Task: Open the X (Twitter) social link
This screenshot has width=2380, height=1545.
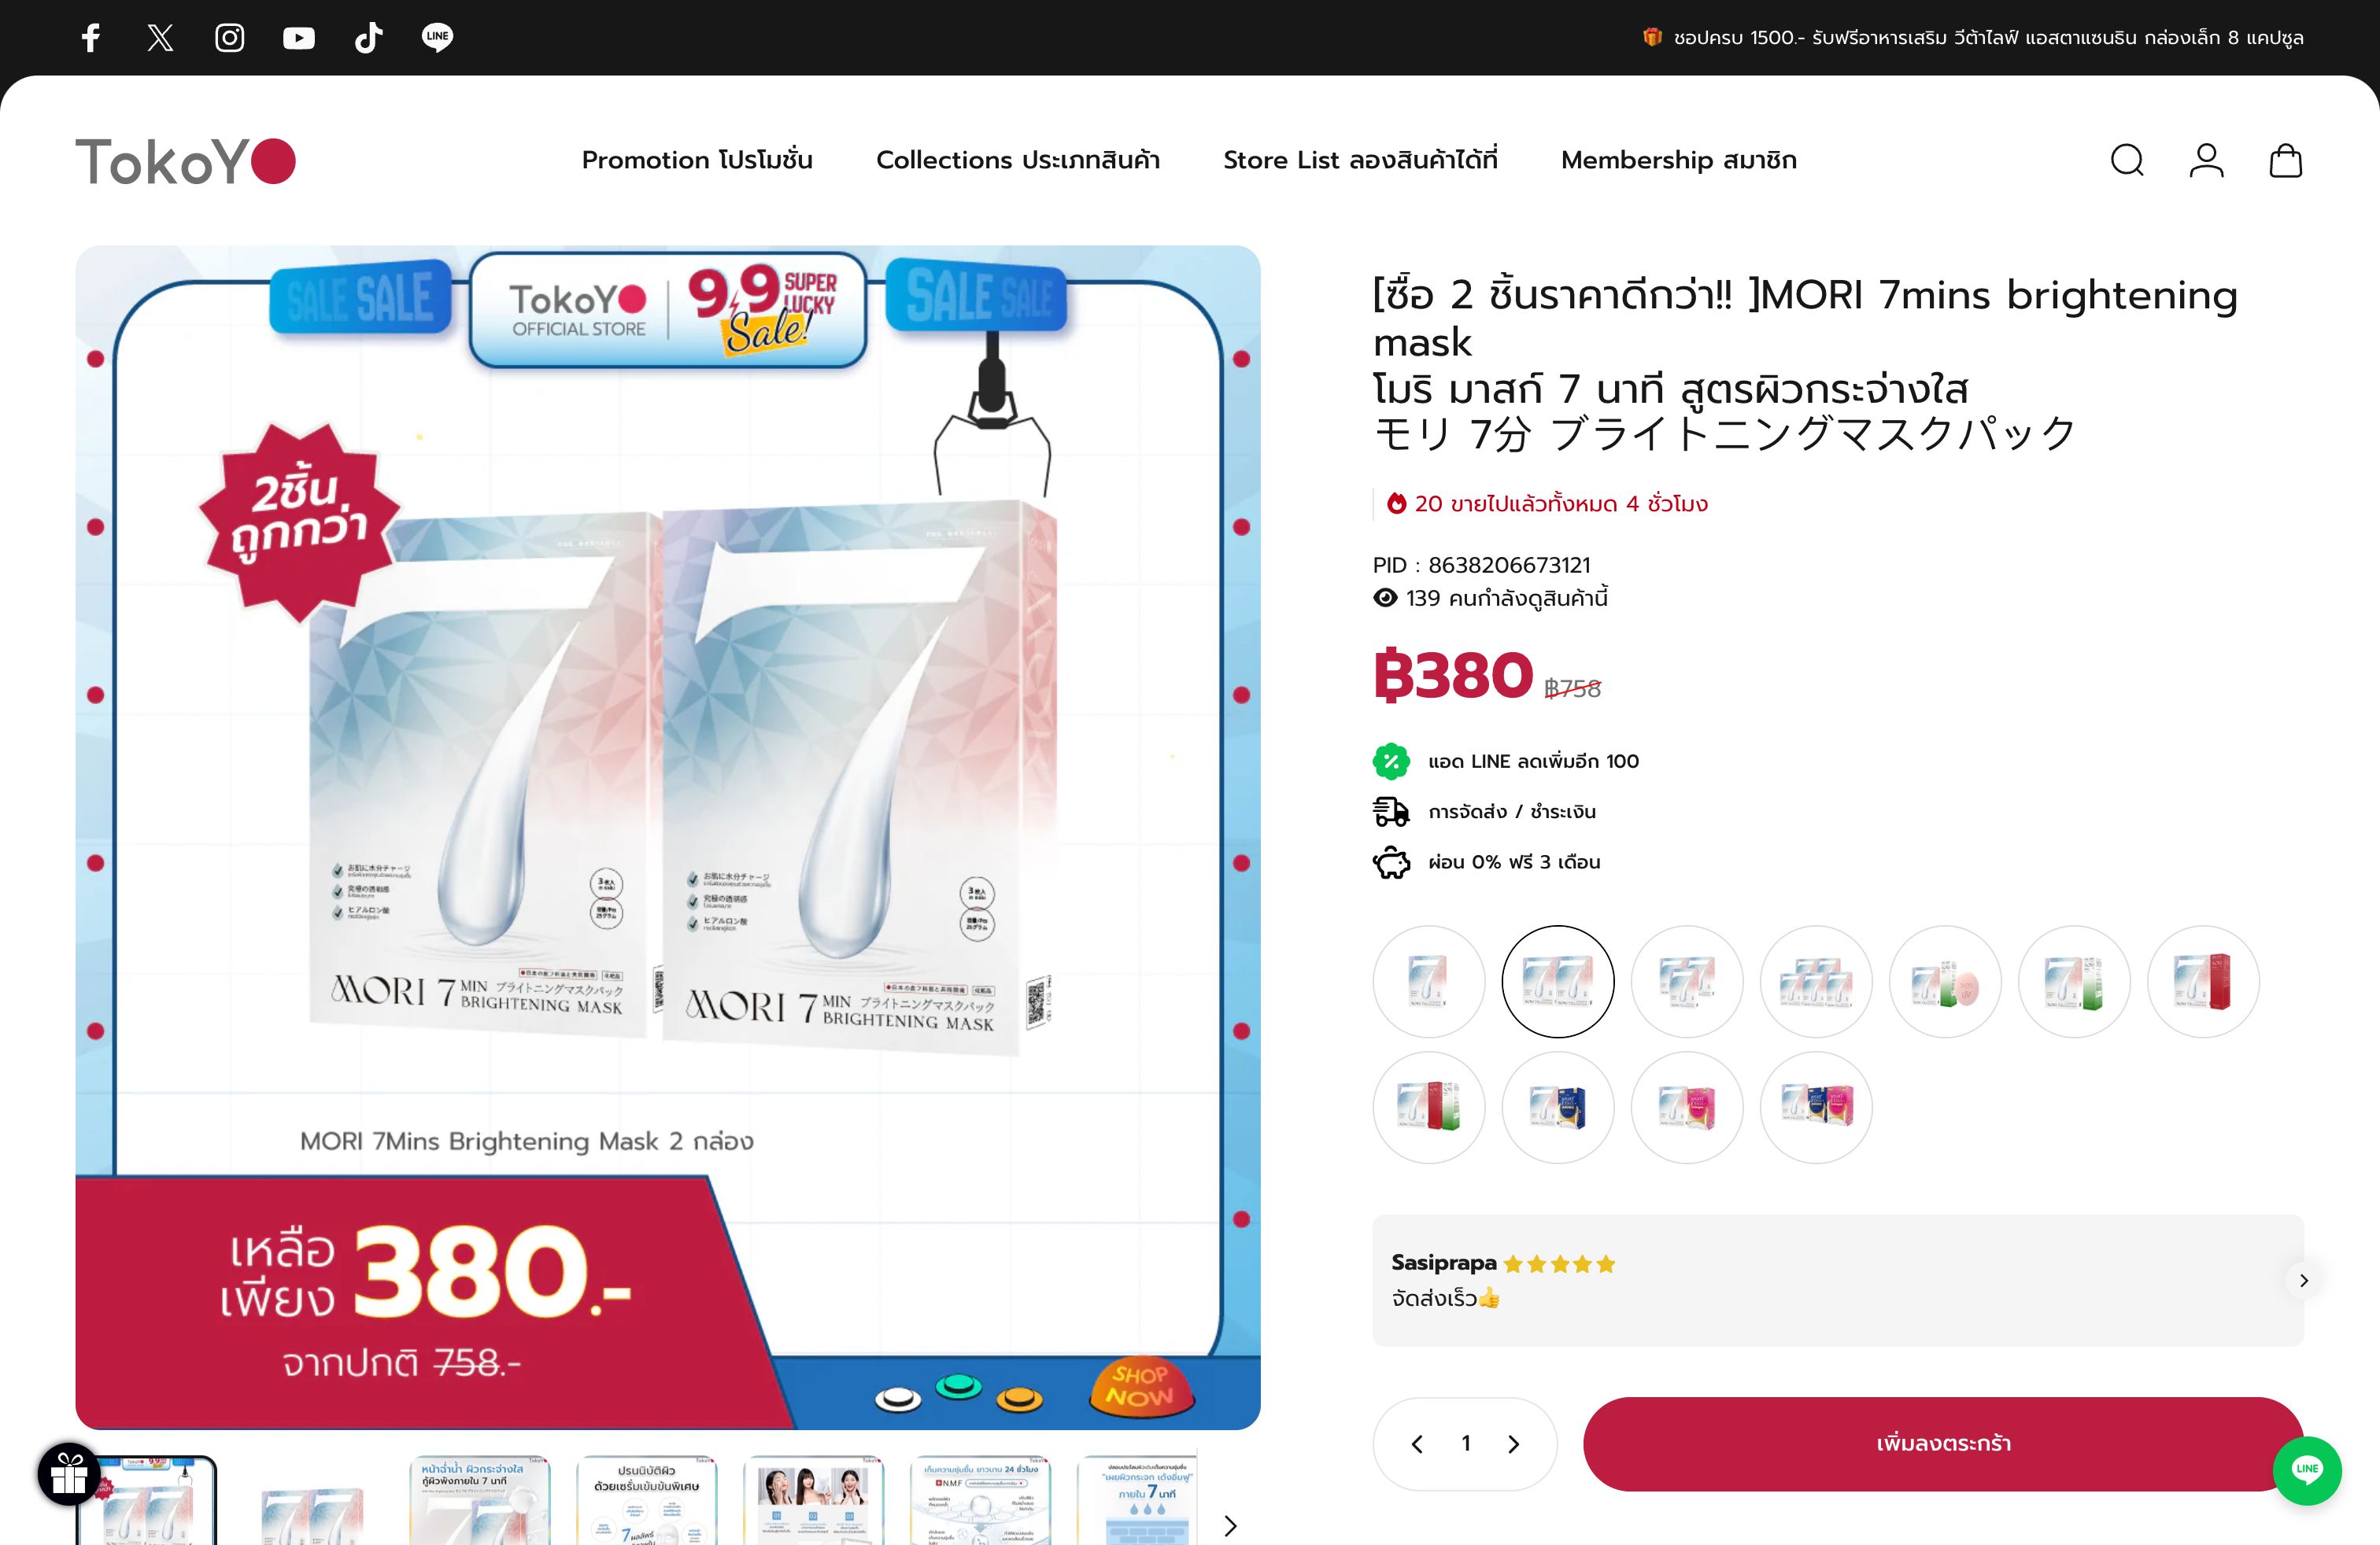Action: pos(160,38)
